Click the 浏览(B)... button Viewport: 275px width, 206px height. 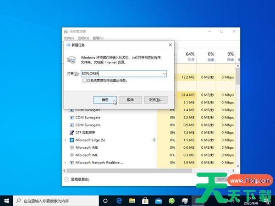pyautogui.click(x=155, y=99)
